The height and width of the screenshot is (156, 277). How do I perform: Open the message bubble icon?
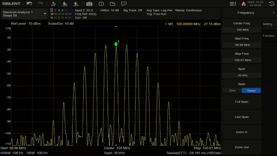[124, 4]
